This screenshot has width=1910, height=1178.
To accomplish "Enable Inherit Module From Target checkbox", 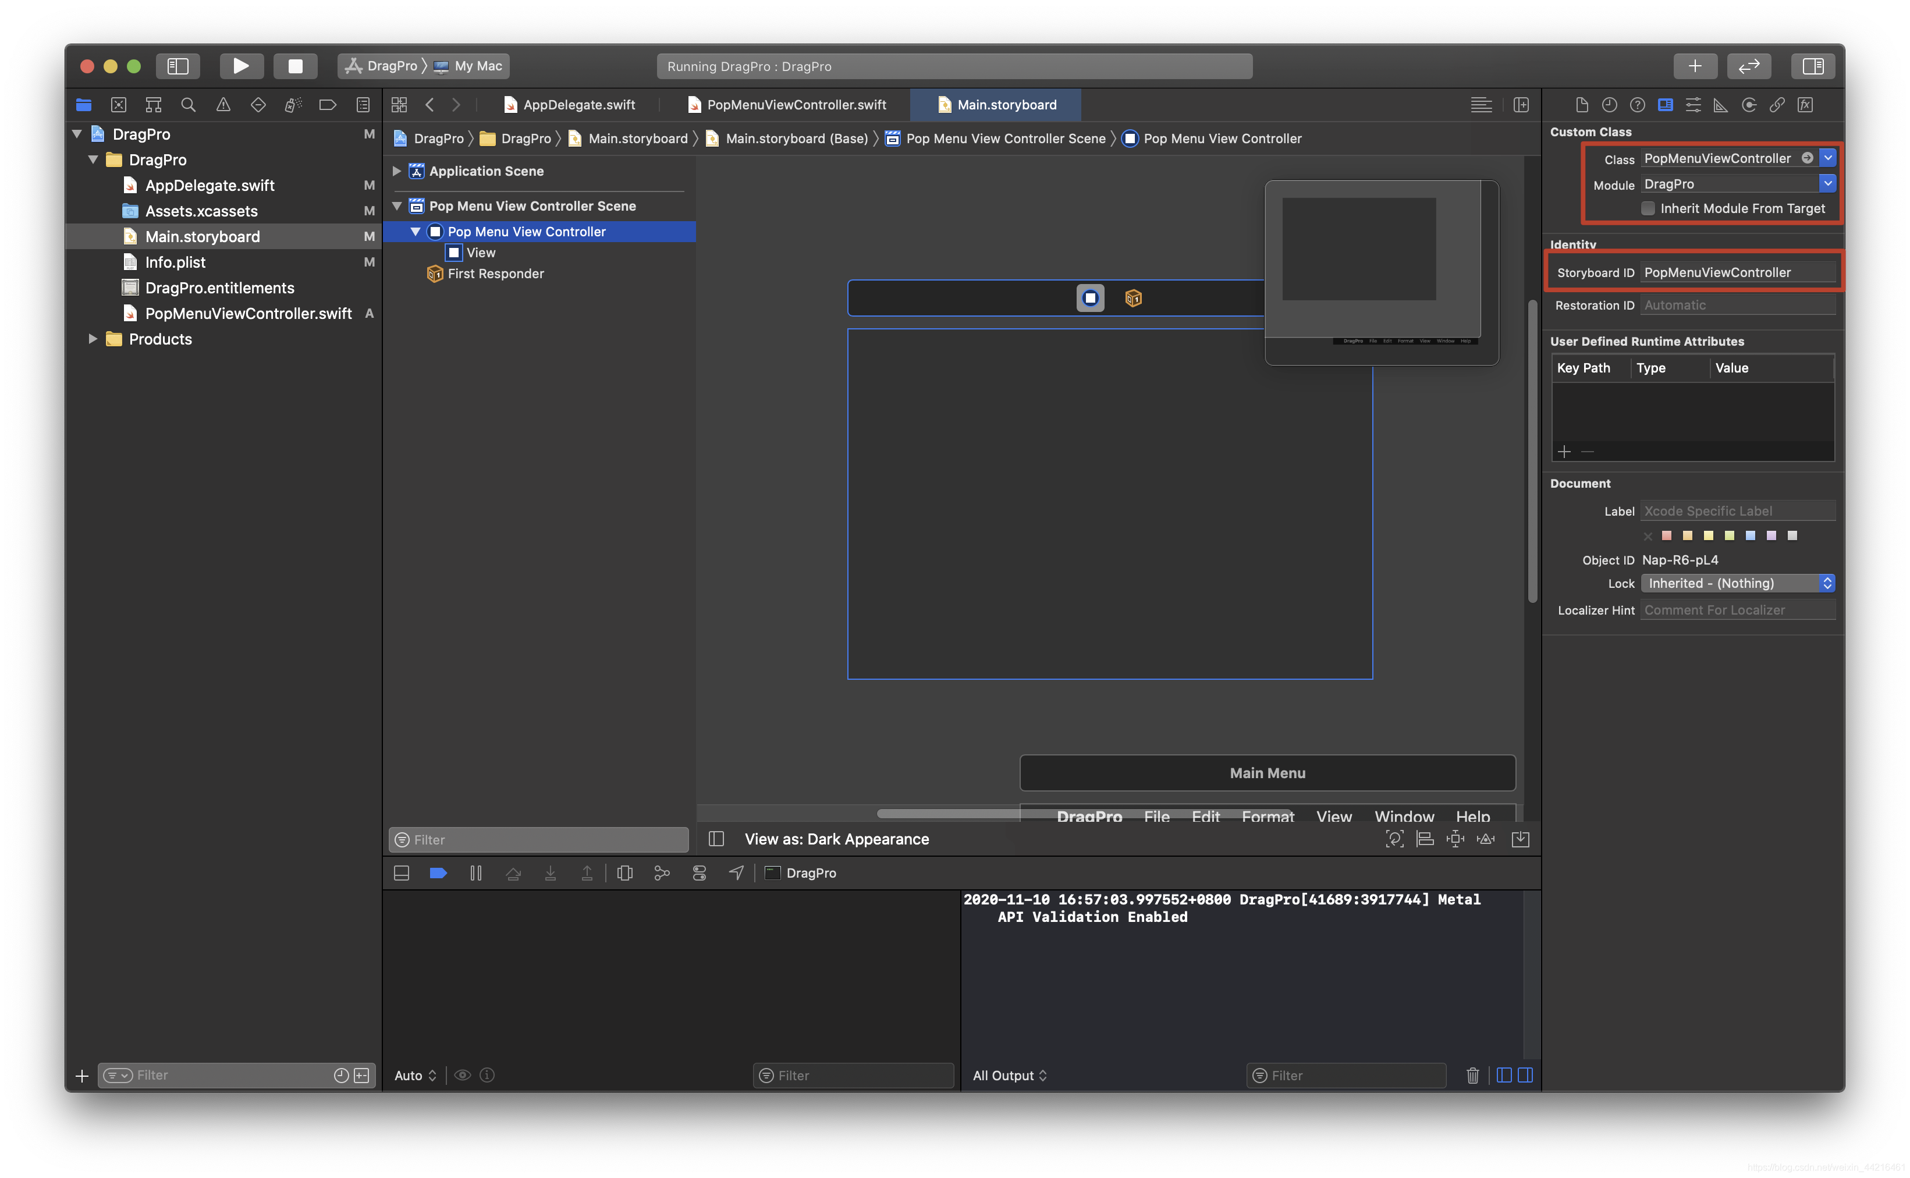I will click(x=1648, y=208).
